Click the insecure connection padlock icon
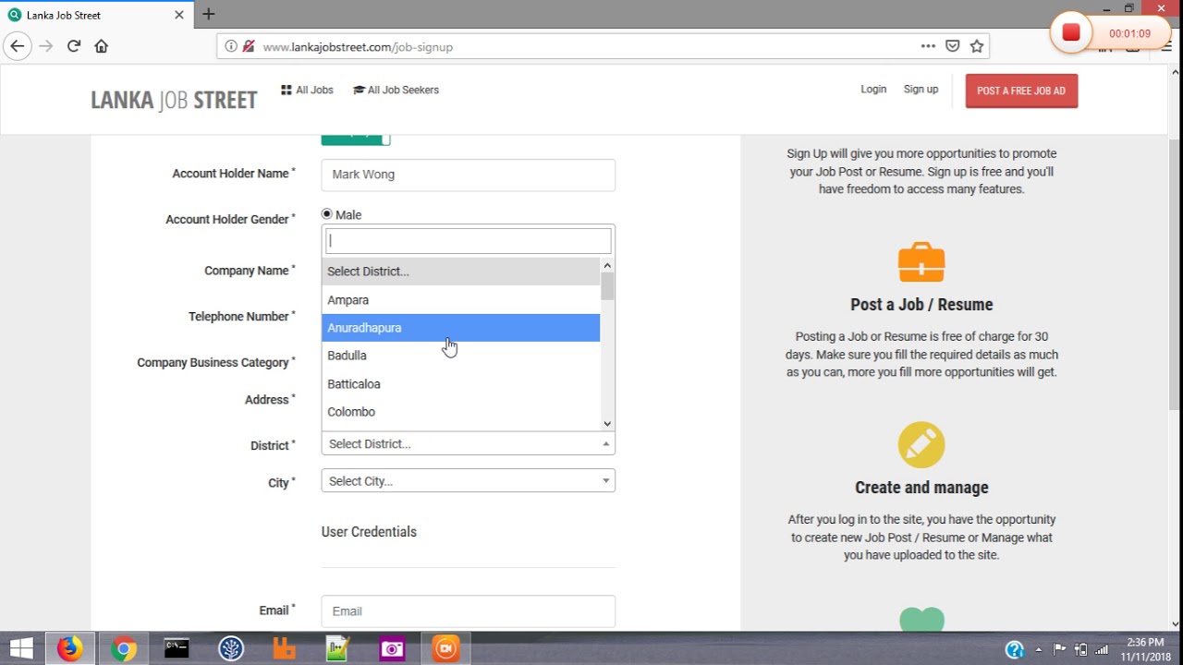 [x=249, y=46]
